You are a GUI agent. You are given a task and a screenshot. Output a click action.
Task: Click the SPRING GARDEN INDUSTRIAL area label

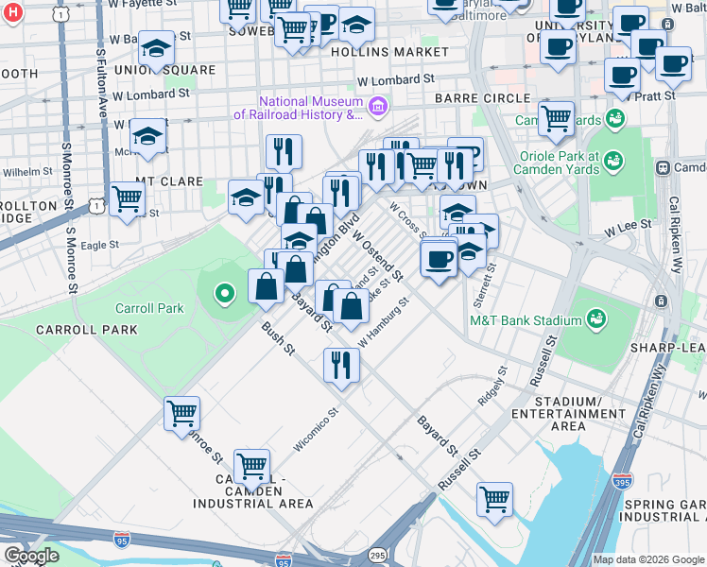coord(663,510)
